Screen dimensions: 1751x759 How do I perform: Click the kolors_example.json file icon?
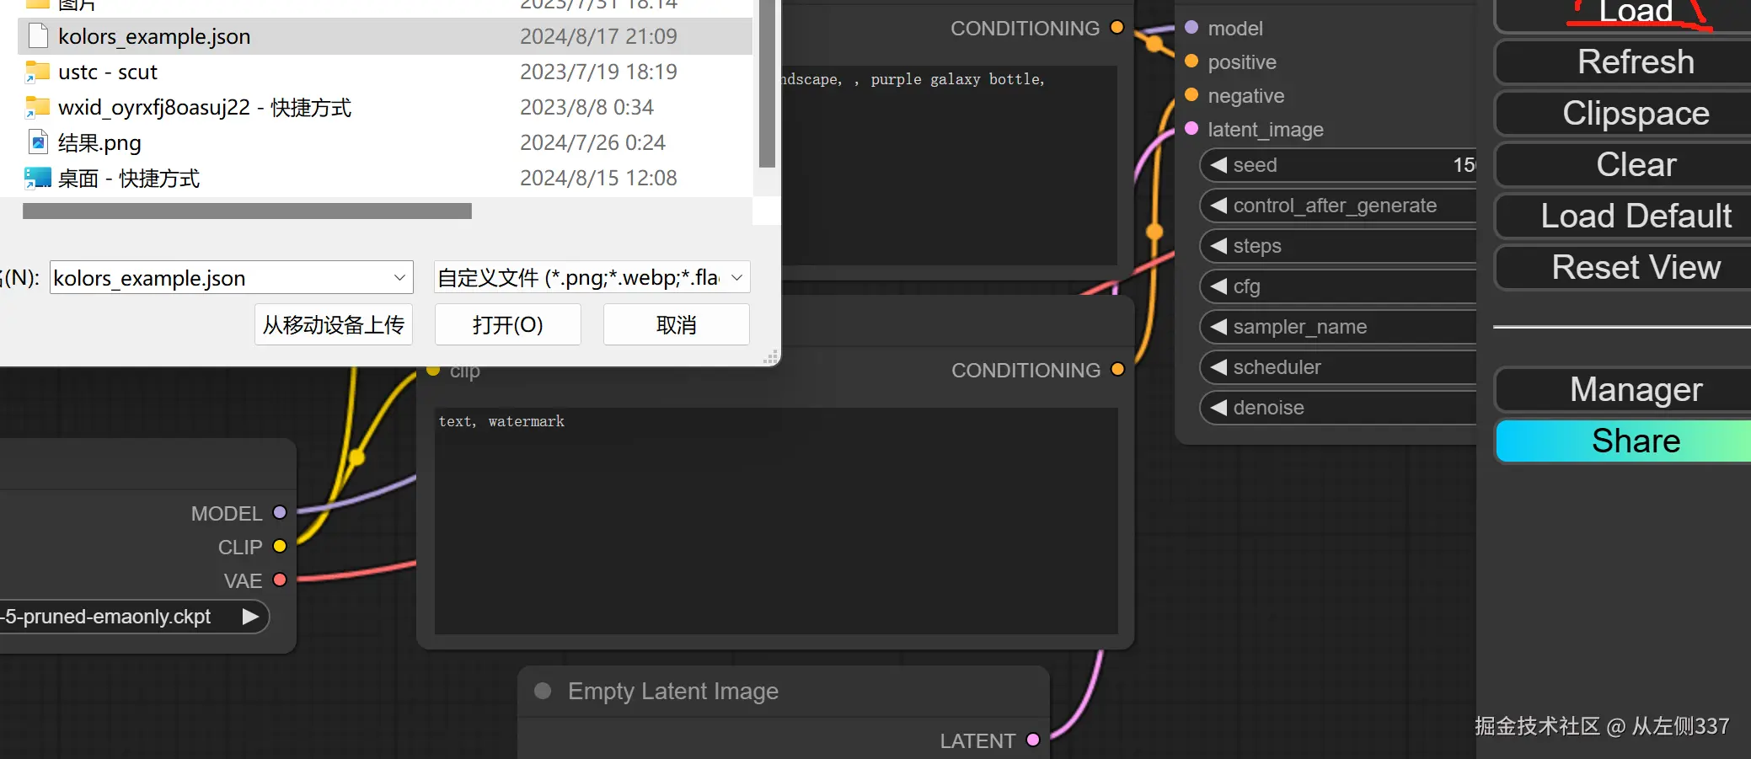(x=38, y=36)
